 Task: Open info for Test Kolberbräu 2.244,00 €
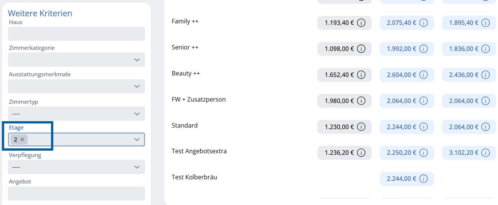(x=424, y=179)
